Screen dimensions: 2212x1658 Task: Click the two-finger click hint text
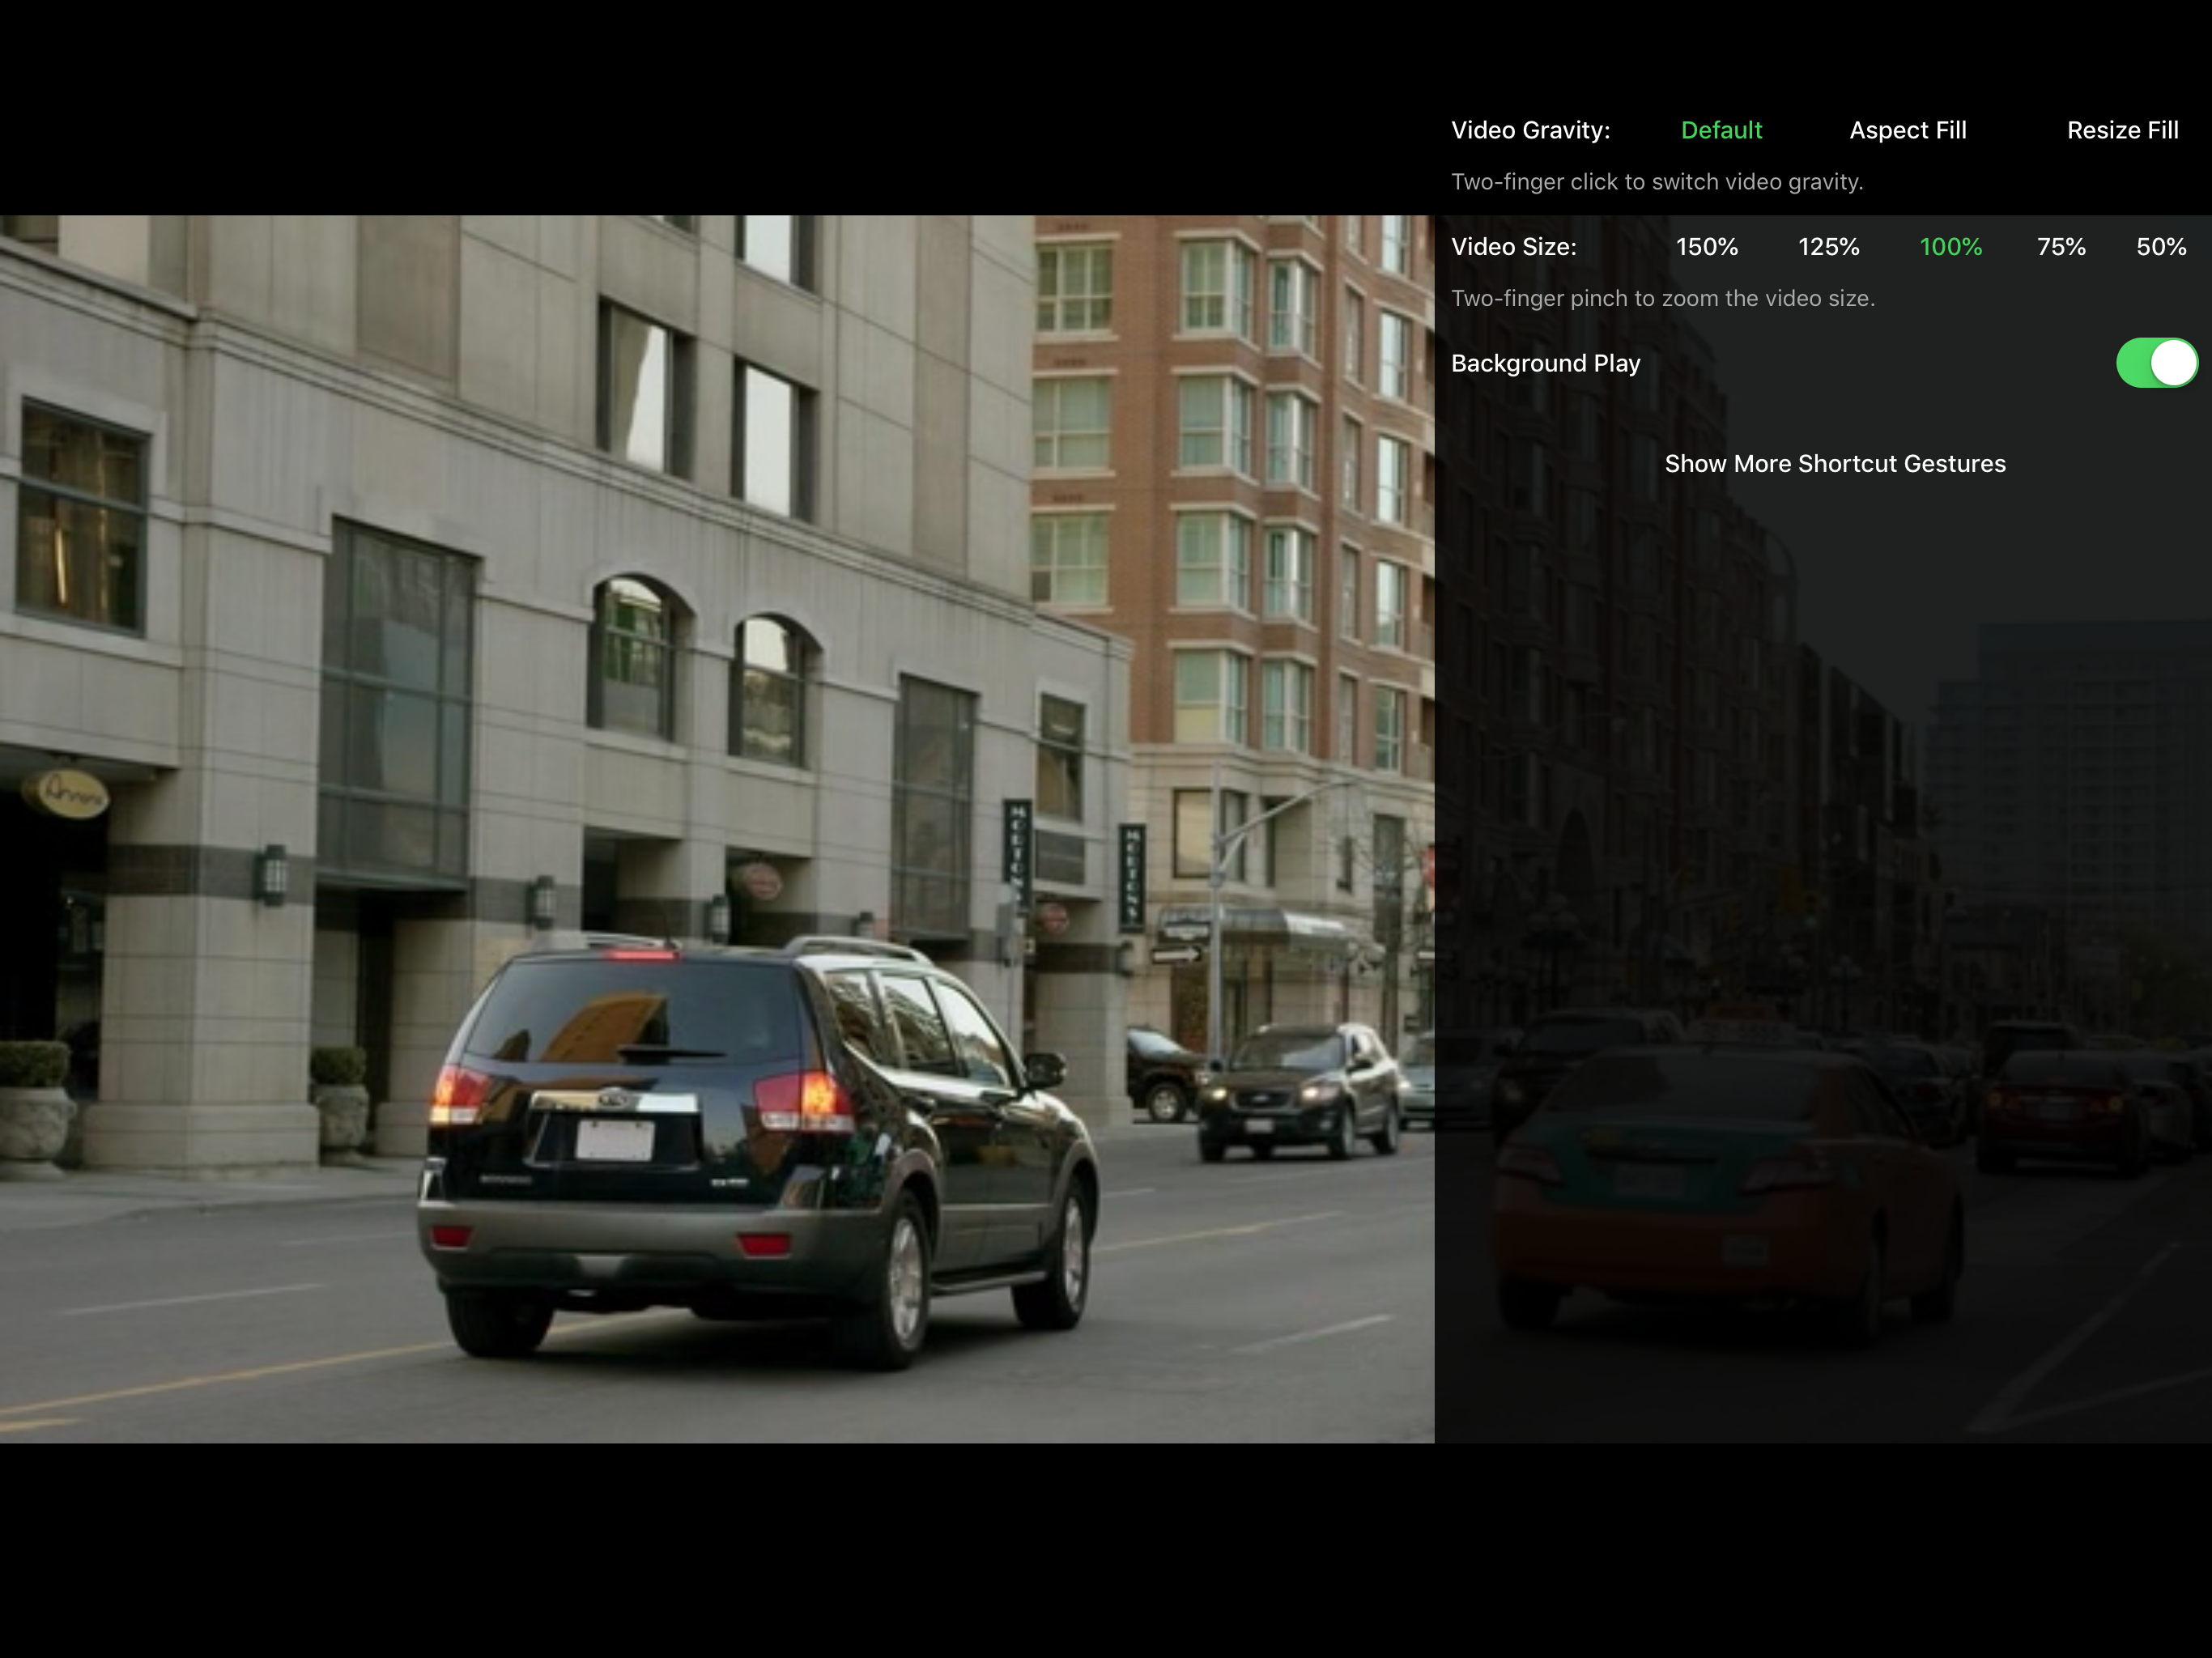[1656, 182]
